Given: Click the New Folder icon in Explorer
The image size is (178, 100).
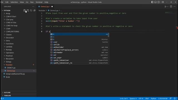Looking at the screenshot, I should point(28,11).
